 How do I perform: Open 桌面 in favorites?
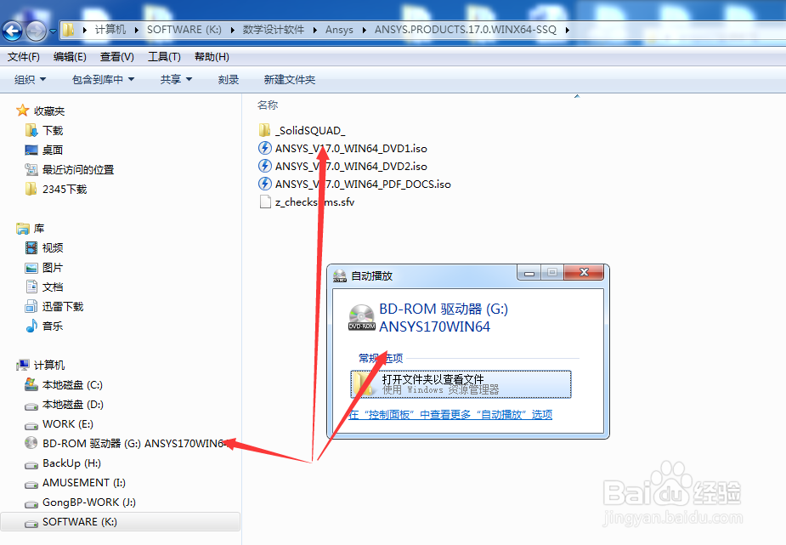pos(52,150)
